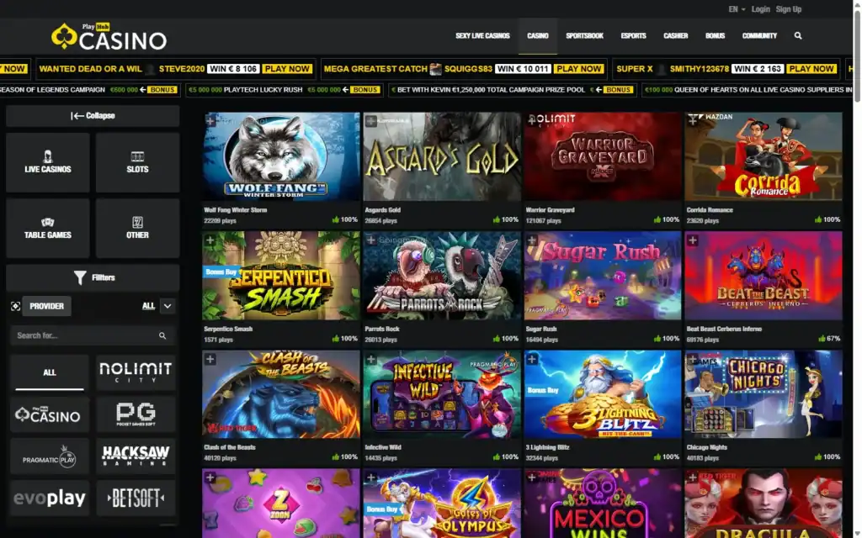The height and width of the screenshot is (538, 862).
Task: Click the Play Hub Casino logo
Action: [109, 36]
